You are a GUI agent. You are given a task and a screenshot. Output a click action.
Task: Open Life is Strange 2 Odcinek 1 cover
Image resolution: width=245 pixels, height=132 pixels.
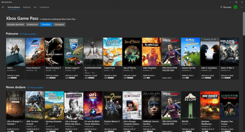pyautogui.click(x=15, y=105)
